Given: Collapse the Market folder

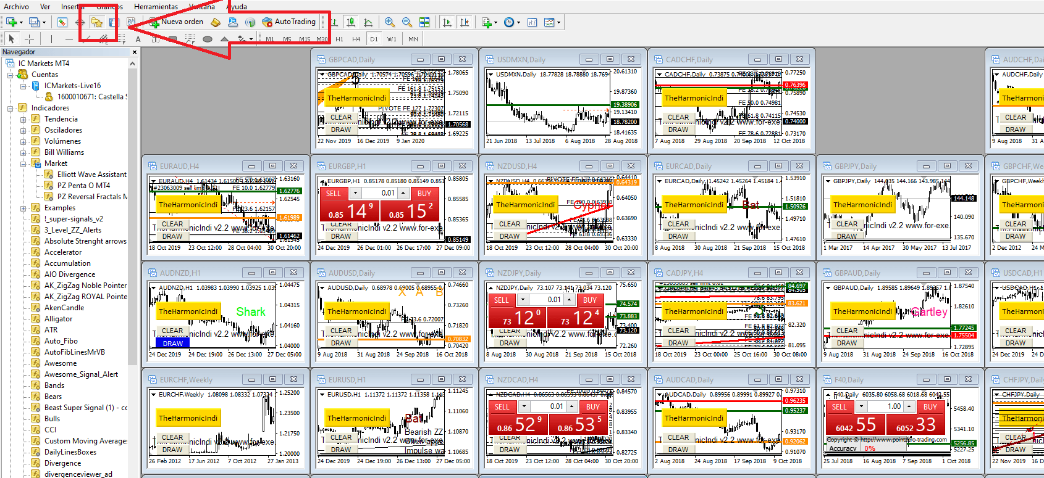Looking at the screenshot, I should pyautogui.click(x=23, y=163).
